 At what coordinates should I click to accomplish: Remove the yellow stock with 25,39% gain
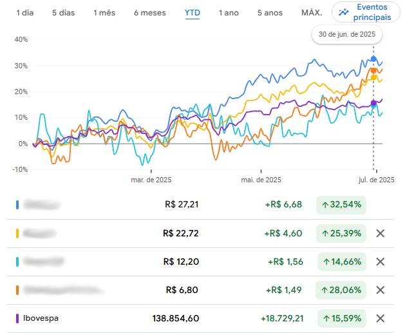(x=380, y=233)
